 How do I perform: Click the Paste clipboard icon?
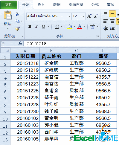(8, 15)
